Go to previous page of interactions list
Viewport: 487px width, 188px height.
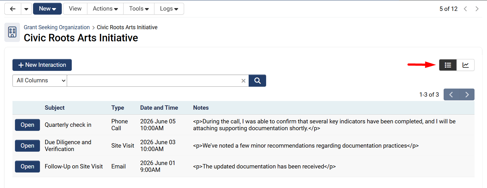(451, 94)
